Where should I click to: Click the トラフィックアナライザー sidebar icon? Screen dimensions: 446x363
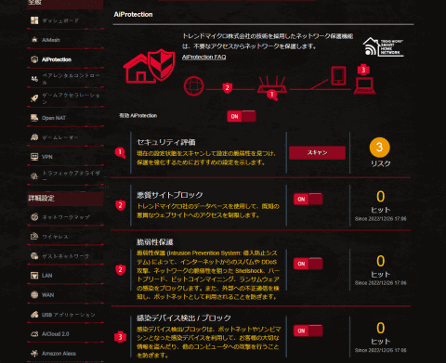[x=34, y=176]
